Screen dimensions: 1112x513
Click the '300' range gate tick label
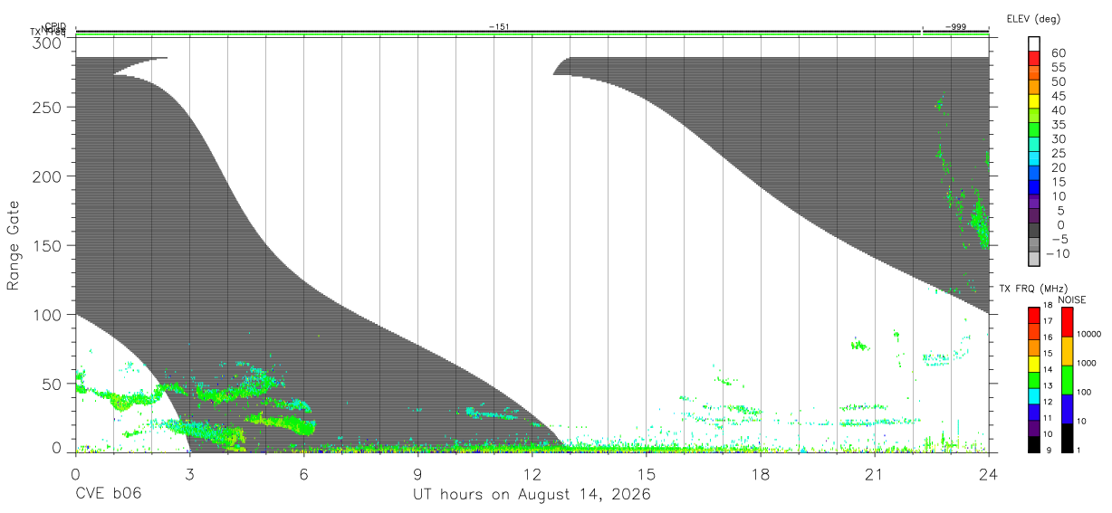(x=46, y=43)
